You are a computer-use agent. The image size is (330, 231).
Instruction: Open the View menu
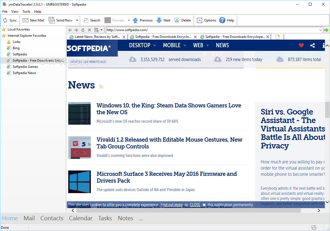(15, 12)
